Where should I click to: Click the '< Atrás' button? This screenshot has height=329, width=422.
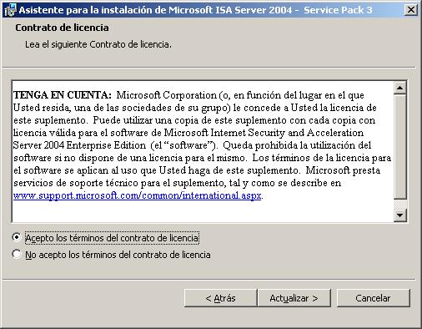[220, 298]
